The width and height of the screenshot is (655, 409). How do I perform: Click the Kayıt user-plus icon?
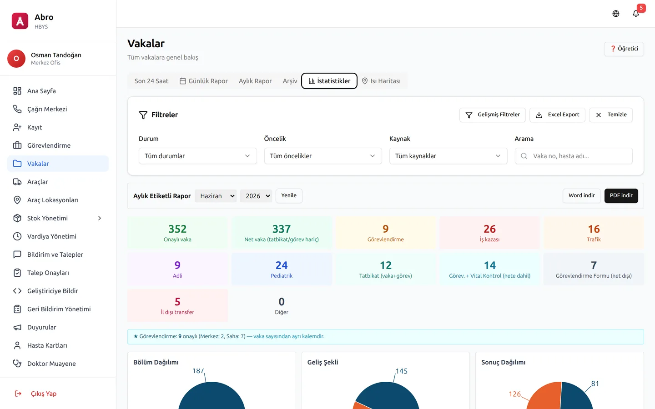pos(17,127)
